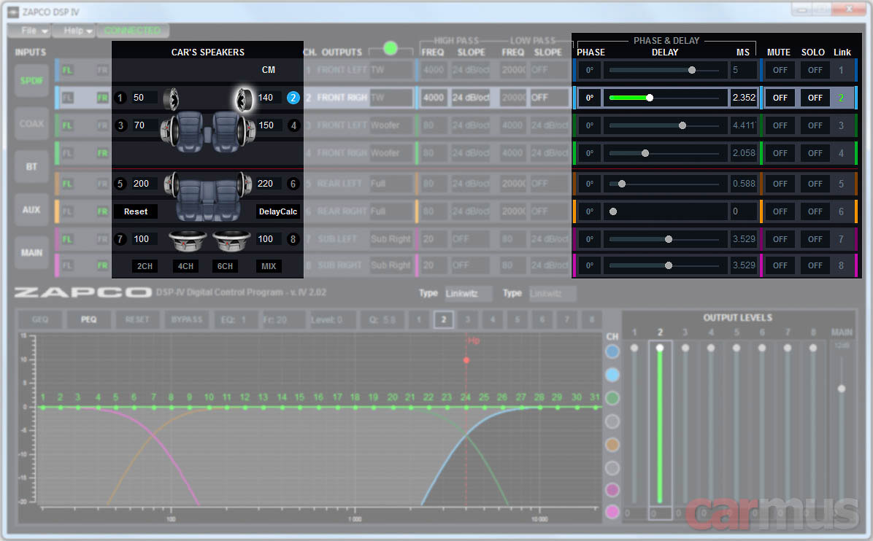Click the channel 2 delay field 2.352
Screen dimensions: 873x541
pos(744,98)
